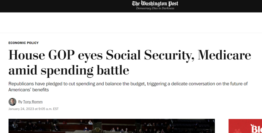The height and width of the screenshot is (133, 262).
Task: Click the snowflake graphic on the red ad
Action: pyautogui.click(x=237, y=131)
